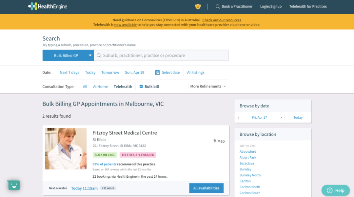
Task: Click Select date link
Action: point(171,72)
